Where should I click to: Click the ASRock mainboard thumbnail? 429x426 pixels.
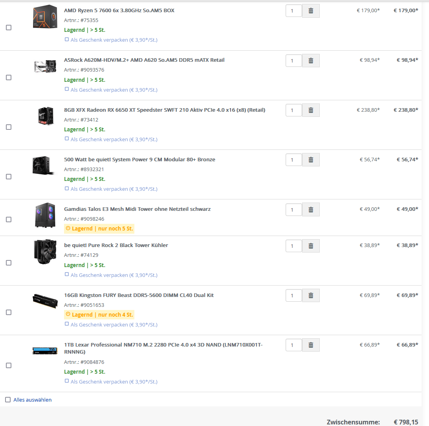click(x=45, y=66)
